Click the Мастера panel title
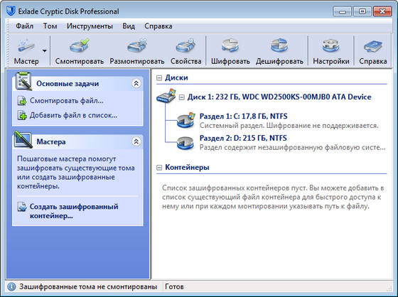The height and width of the screenshot is (297, 398). tap(51, 141)
